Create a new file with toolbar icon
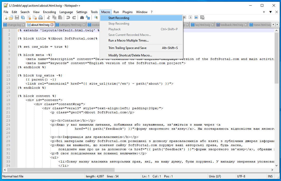The width and height of the screenshot is (281, 181). [5, 18]
